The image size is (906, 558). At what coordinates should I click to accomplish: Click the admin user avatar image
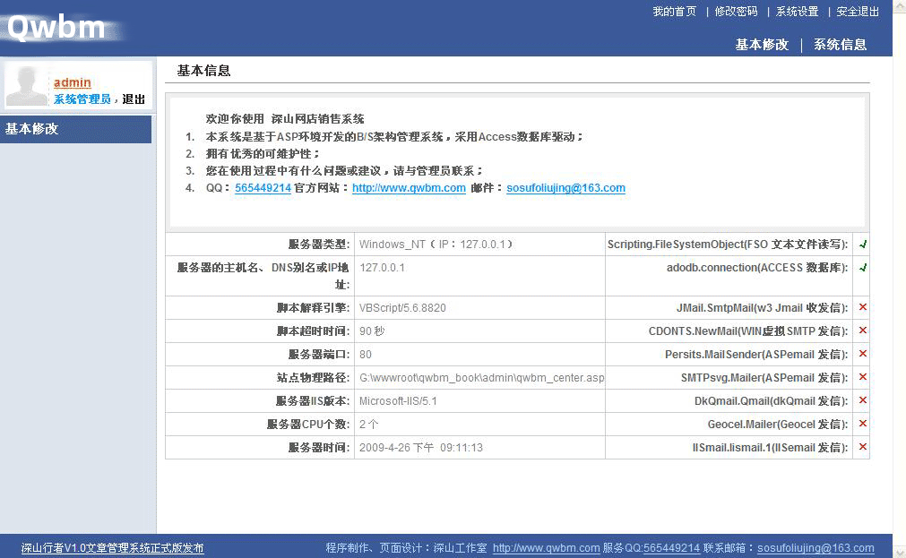click(x=27, y=86)
